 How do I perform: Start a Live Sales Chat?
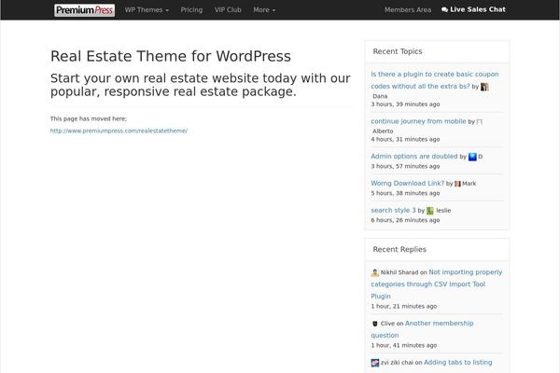473,9
